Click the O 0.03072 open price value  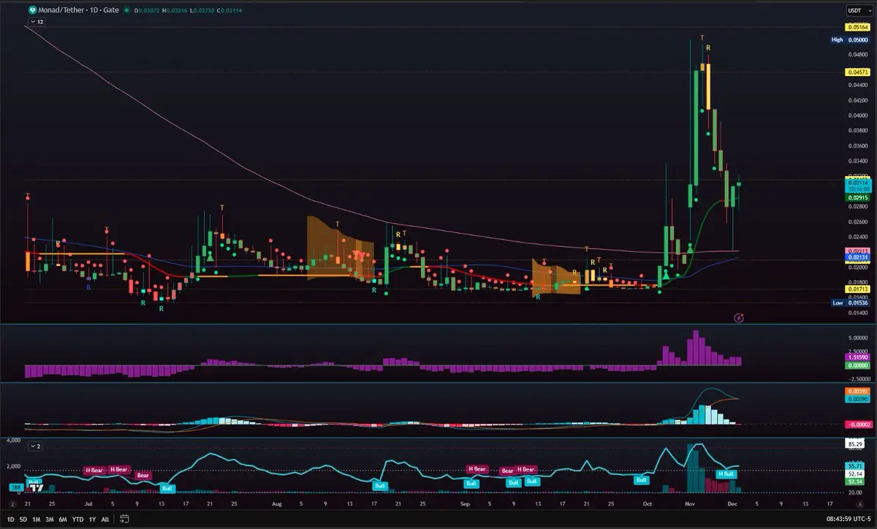(x=146, y=11)
